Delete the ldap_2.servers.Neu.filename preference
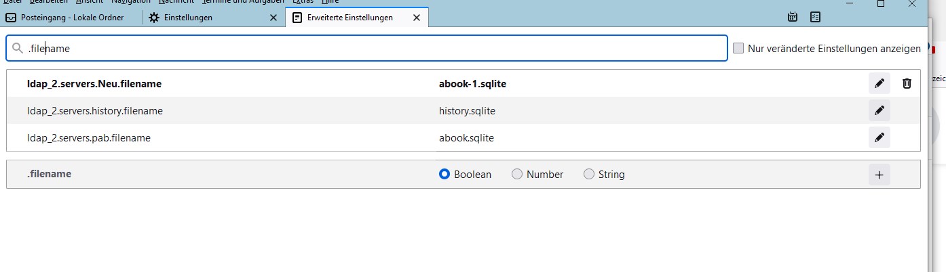Viewport: 946px width, 272px height. click(x=907, y=83)
